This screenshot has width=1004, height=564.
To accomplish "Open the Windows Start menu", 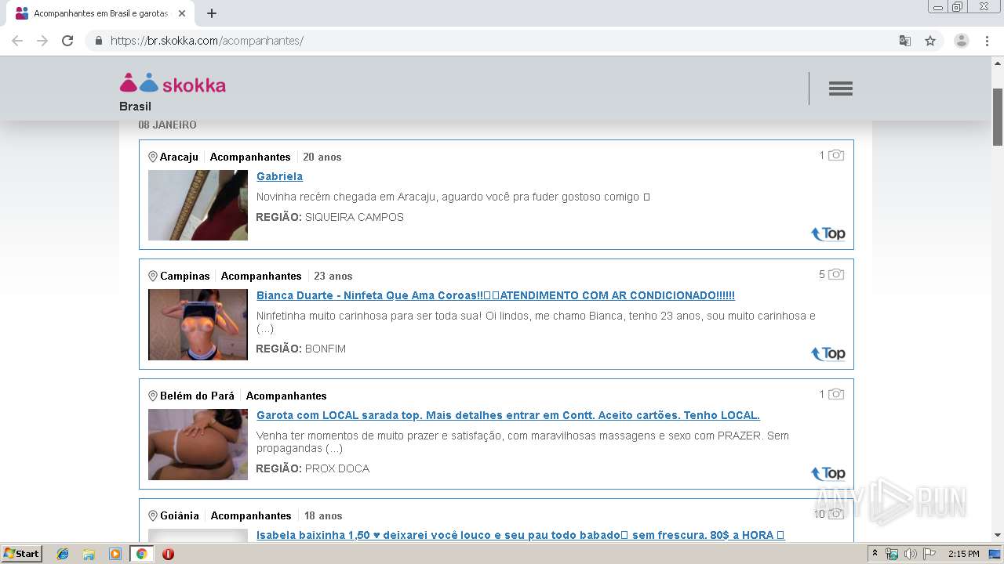I will pyautogui.click(x=21, y=554).
